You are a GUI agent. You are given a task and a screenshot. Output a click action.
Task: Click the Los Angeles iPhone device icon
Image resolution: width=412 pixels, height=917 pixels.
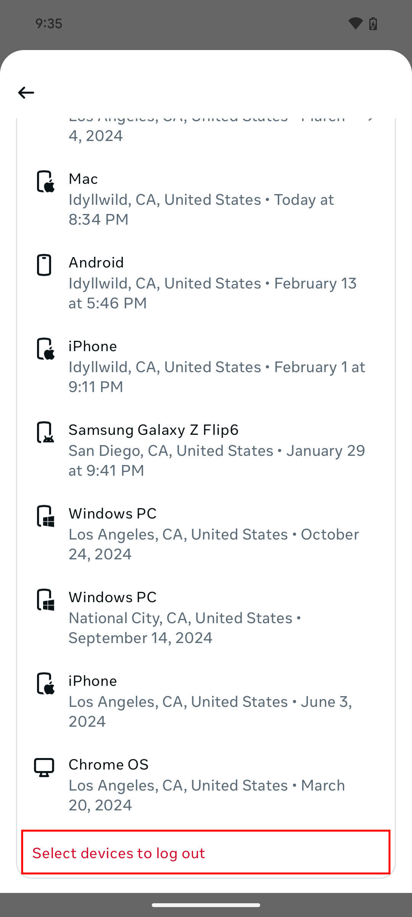pos(45,684)
